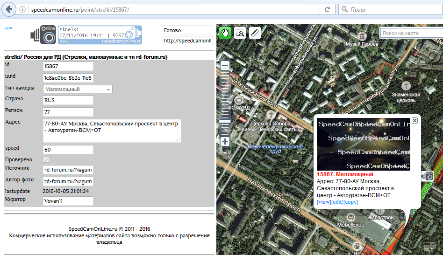
Task: Reload the page with the refresh icon
Action: 328,9
